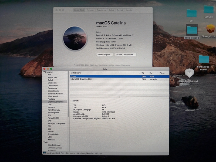This screenshot has height=162, width=216.
Task: Click the Yazılım Güncelleme button
Action: point(125,55)
